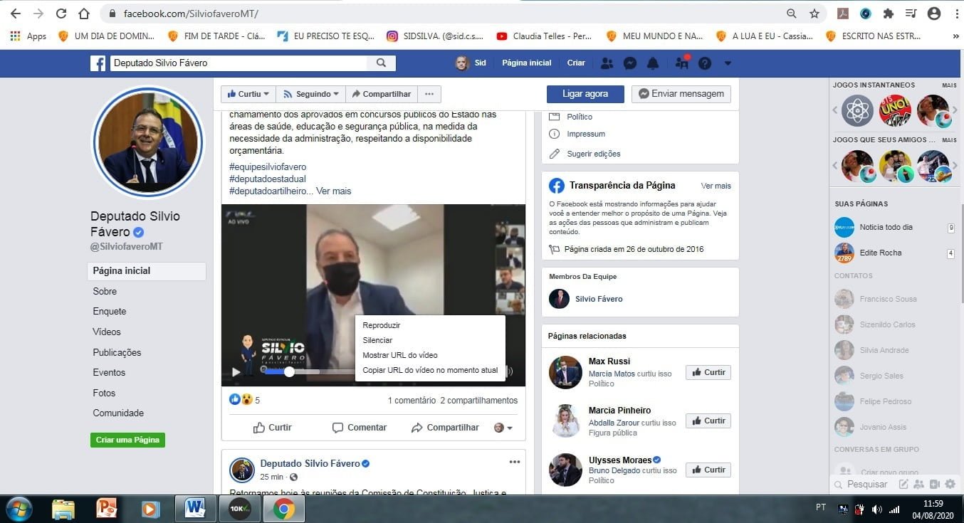Expand Facebook account dropdown arrow
The image size is (964, 523).
pos(728,63)
